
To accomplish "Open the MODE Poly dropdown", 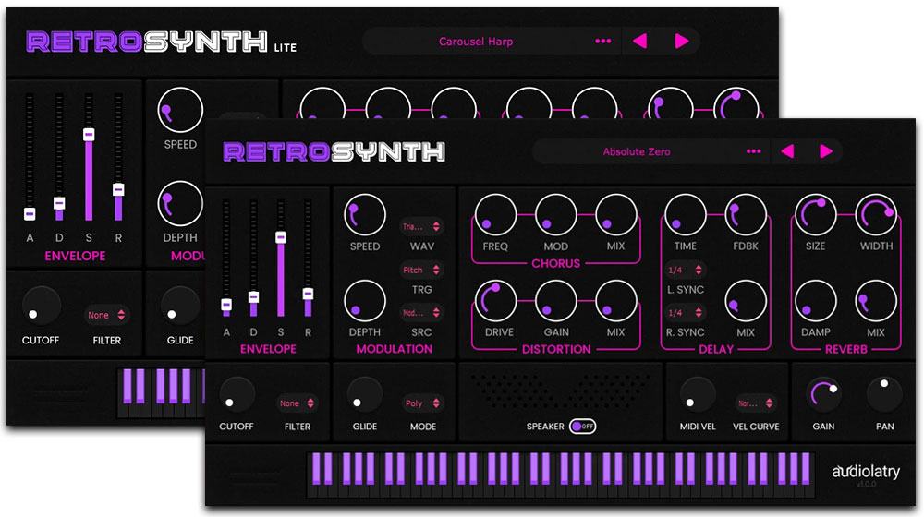I will point(422,403).
